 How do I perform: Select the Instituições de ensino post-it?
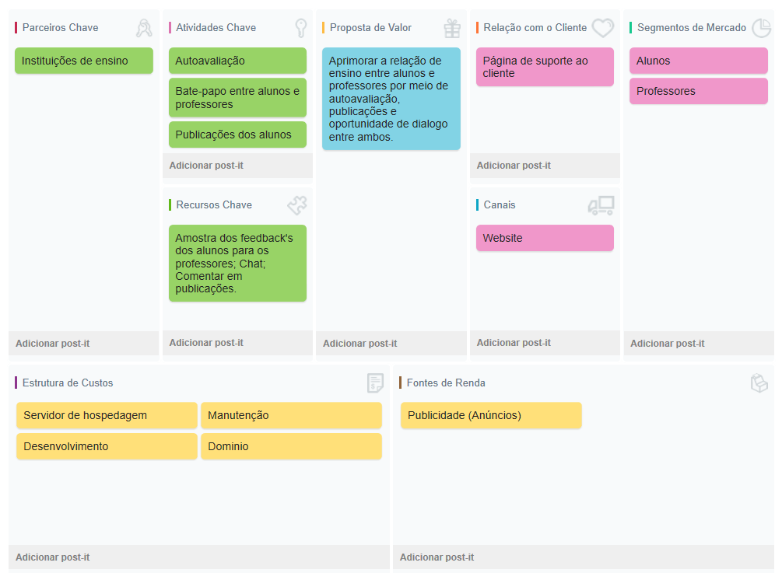tap(84, 61)
